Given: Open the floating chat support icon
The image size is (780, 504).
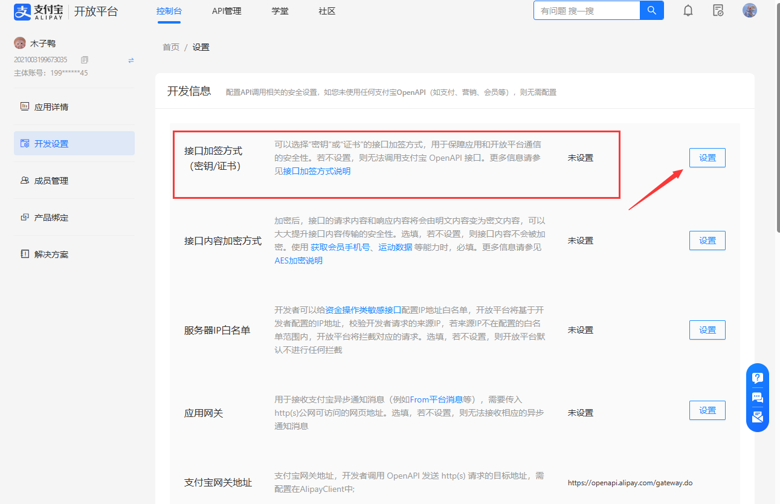Looking at the screenshot, I should 757,397.
